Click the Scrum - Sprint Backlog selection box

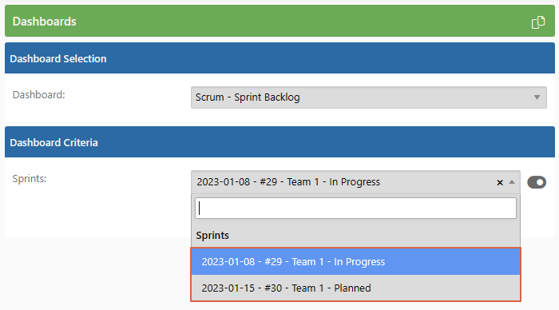click(x=369, y=97)
